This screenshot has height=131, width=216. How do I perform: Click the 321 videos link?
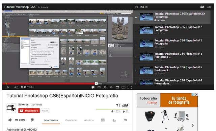click(x=37, y=105)
